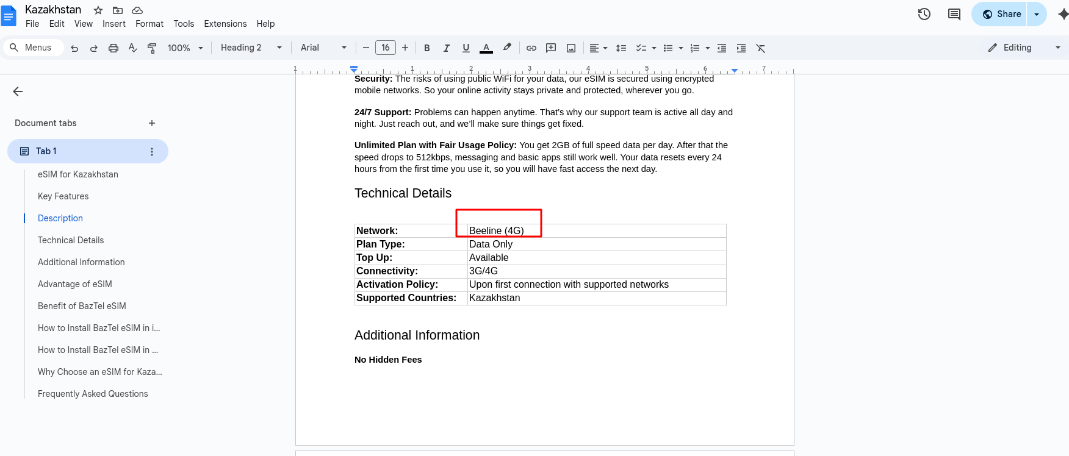Open the Extensions menu
Image resolution: width=1069 pixels, height=456 pixels.
pos(225,24)
